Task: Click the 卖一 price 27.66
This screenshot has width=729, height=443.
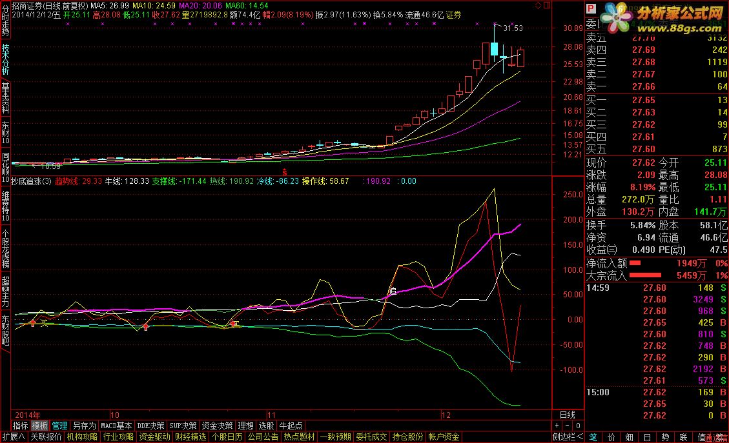Action: pyautogui.click(x=644, y=86)
